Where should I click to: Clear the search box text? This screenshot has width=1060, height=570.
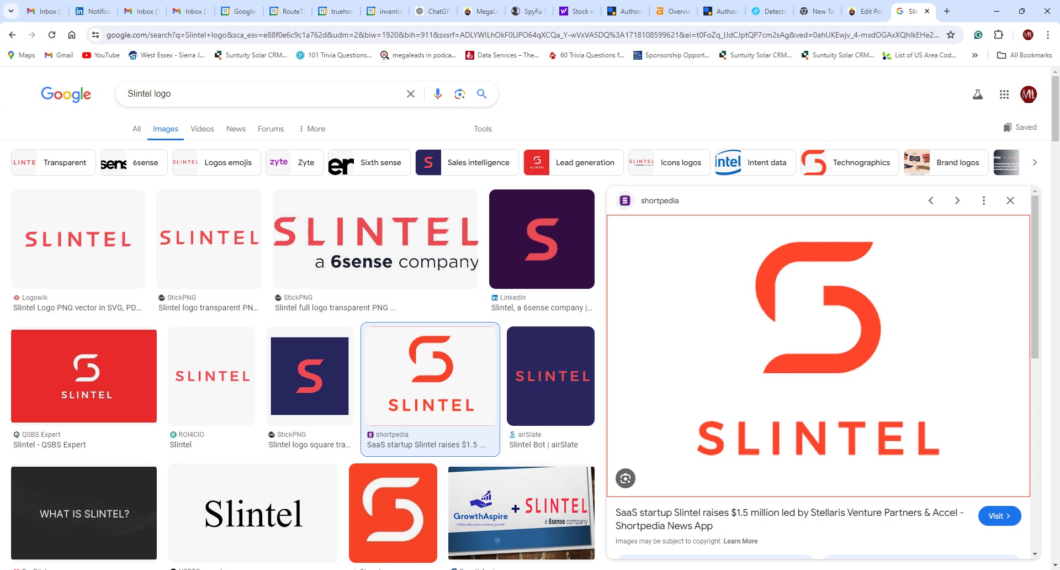coord(410,94)
